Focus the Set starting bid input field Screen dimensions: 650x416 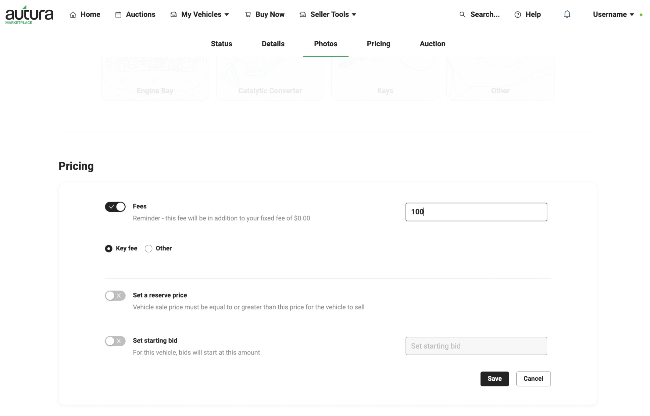(476, 346)
